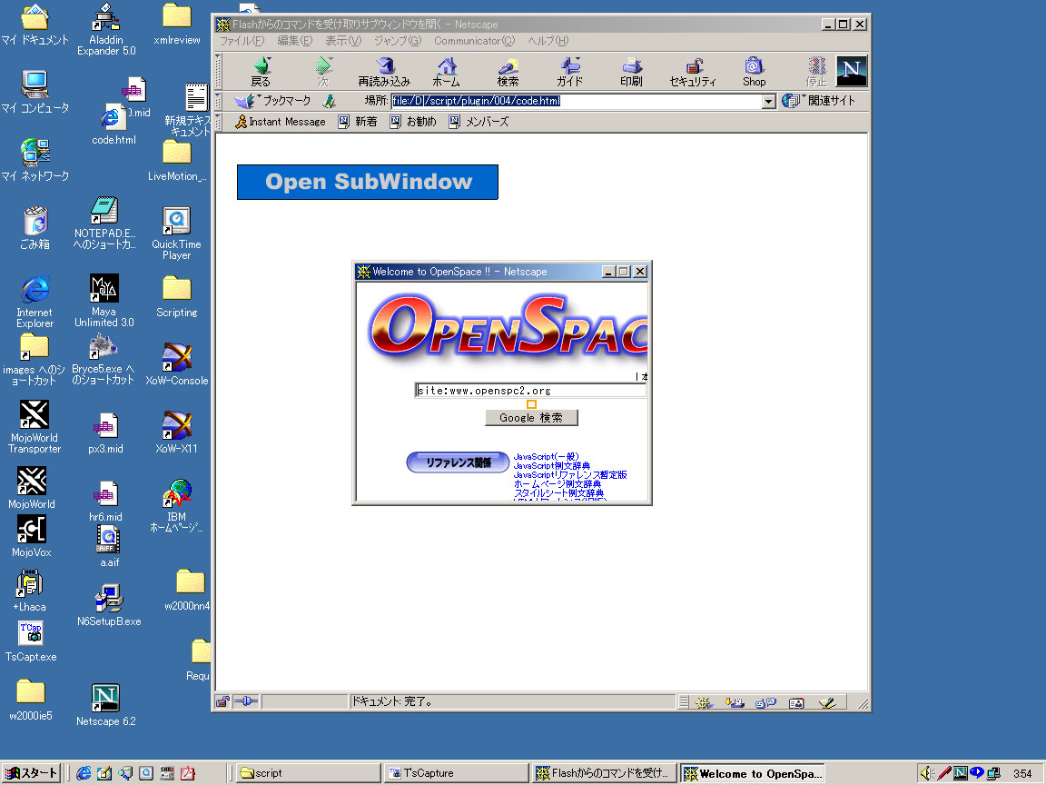Image resolution: width=1046 pixels, height=785 pixels.
Task: Open メンバーズ bookmark in personal toolbar
Action: tap(479, 122)
